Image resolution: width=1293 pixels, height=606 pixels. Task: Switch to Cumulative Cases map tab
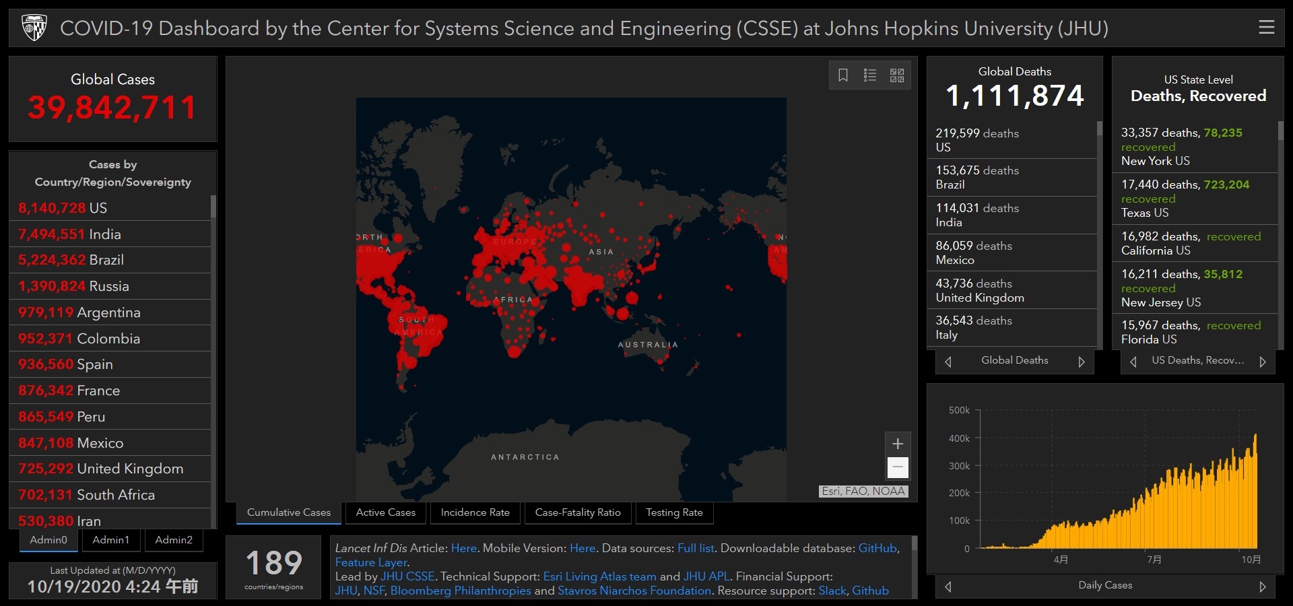pyautogui.click(x=289, y=512)
